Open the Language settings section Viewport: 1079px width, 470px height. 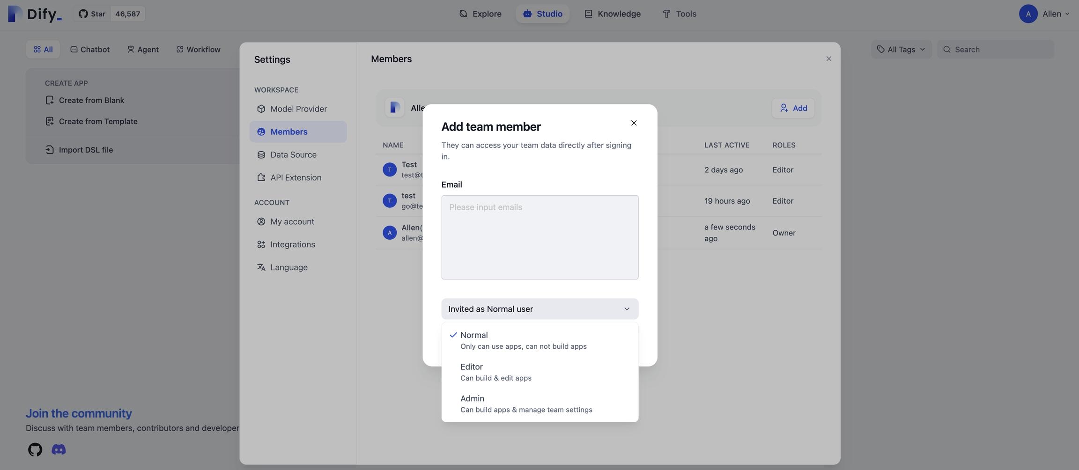click(x=288, y=267)
